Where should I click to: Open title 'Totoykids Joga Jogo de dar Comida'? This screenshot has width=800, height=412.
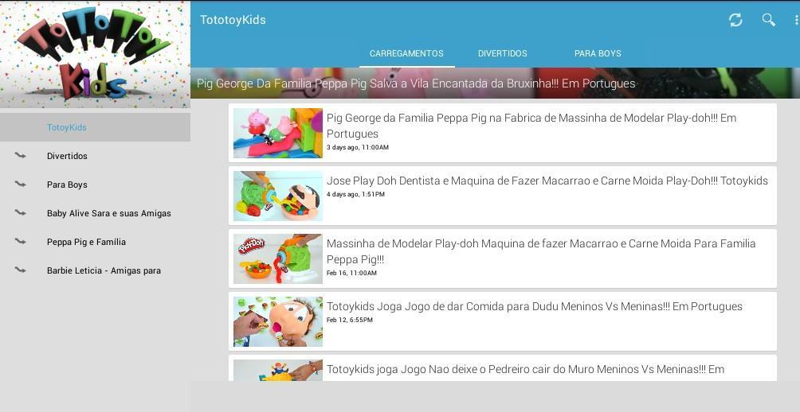click(534, 306)
